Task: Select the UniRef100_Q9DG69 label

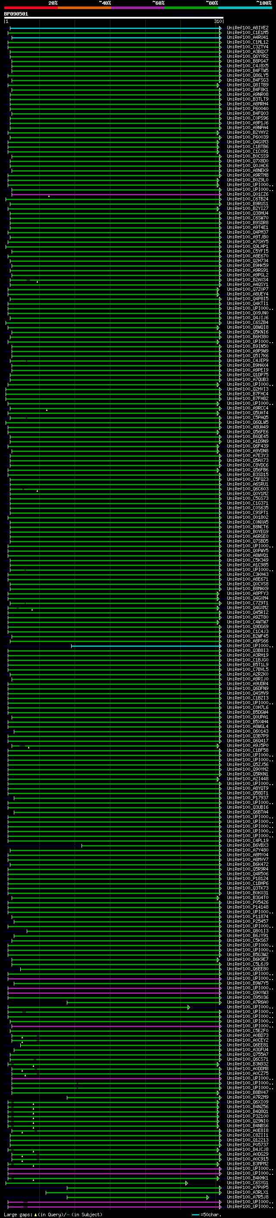Action: tap(248, 627)
